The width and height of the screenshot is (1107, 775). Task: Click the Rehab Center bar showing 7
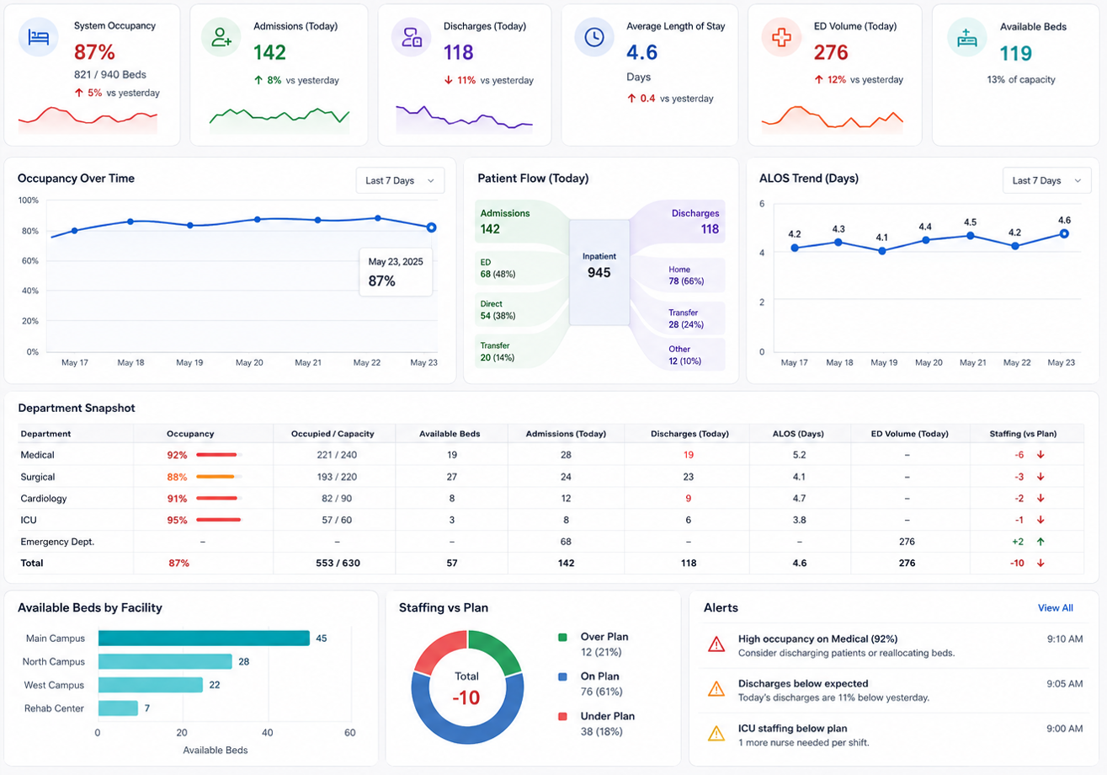click(x=118, y=708)
